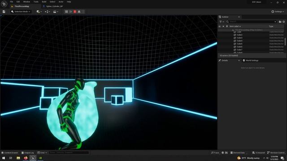Image resolution: width=287 pixels, height=161 pixels.
Task: Select the Outliner panel tab
Action: coord(225,17)
